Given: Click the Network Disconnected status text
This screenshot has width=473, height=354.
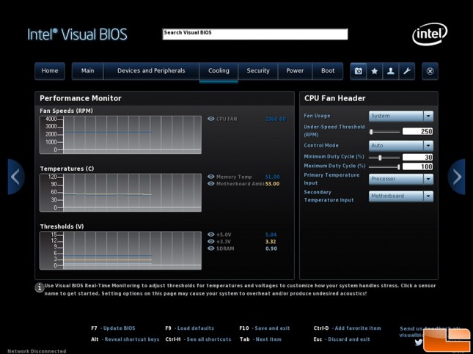Looking at the screenshot, I should [x=37, y=351].
